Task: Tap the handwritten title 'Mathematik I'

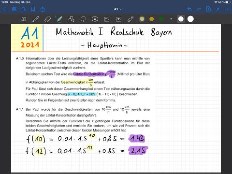Action: point(79,31)
